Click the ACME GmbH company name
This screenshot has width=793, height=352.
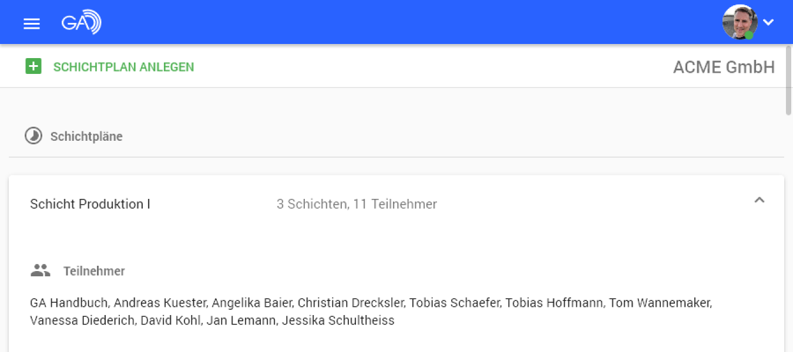pos(724,67)
